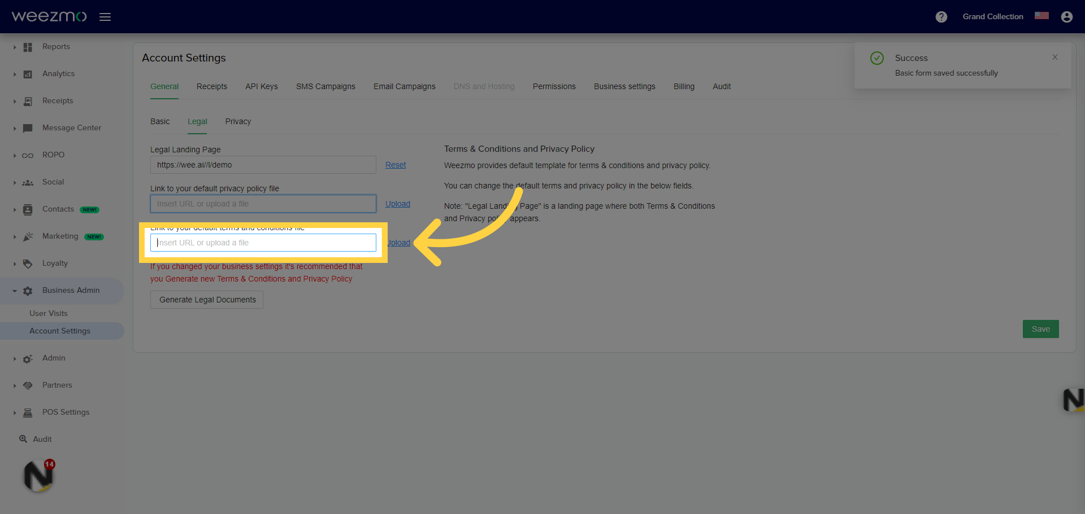Click the Reports dashboard icon
This screenshot has height=514, width=1085.
click(x=28, y=47)
